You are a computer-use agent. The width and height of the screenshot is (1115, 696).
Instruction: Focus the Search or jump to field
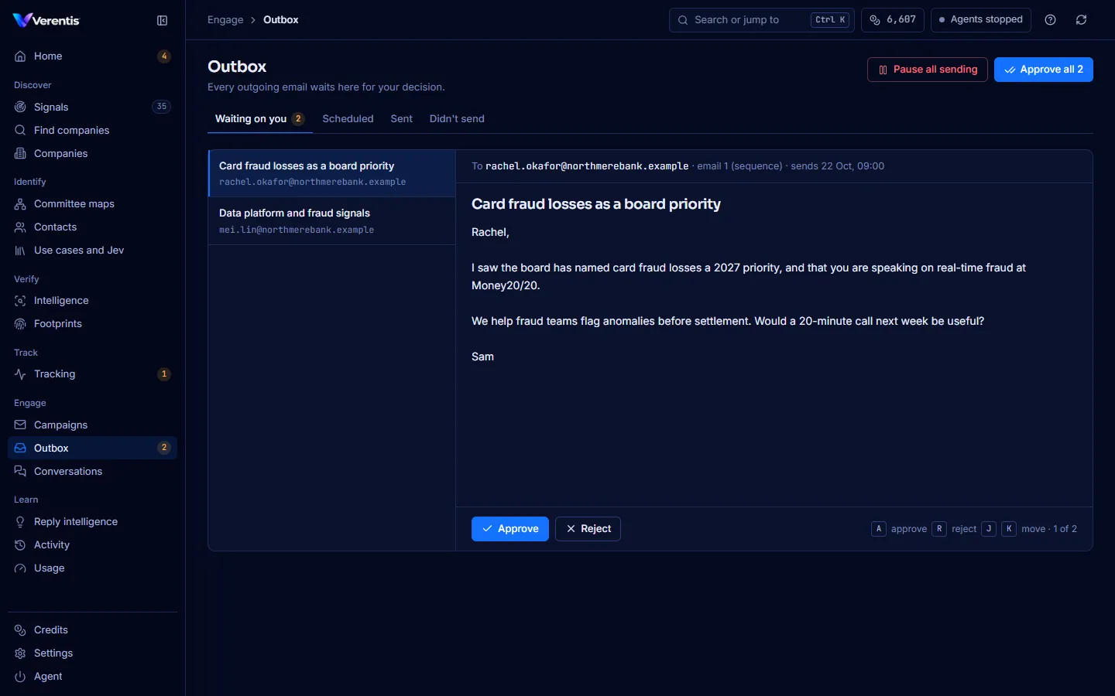761,20
